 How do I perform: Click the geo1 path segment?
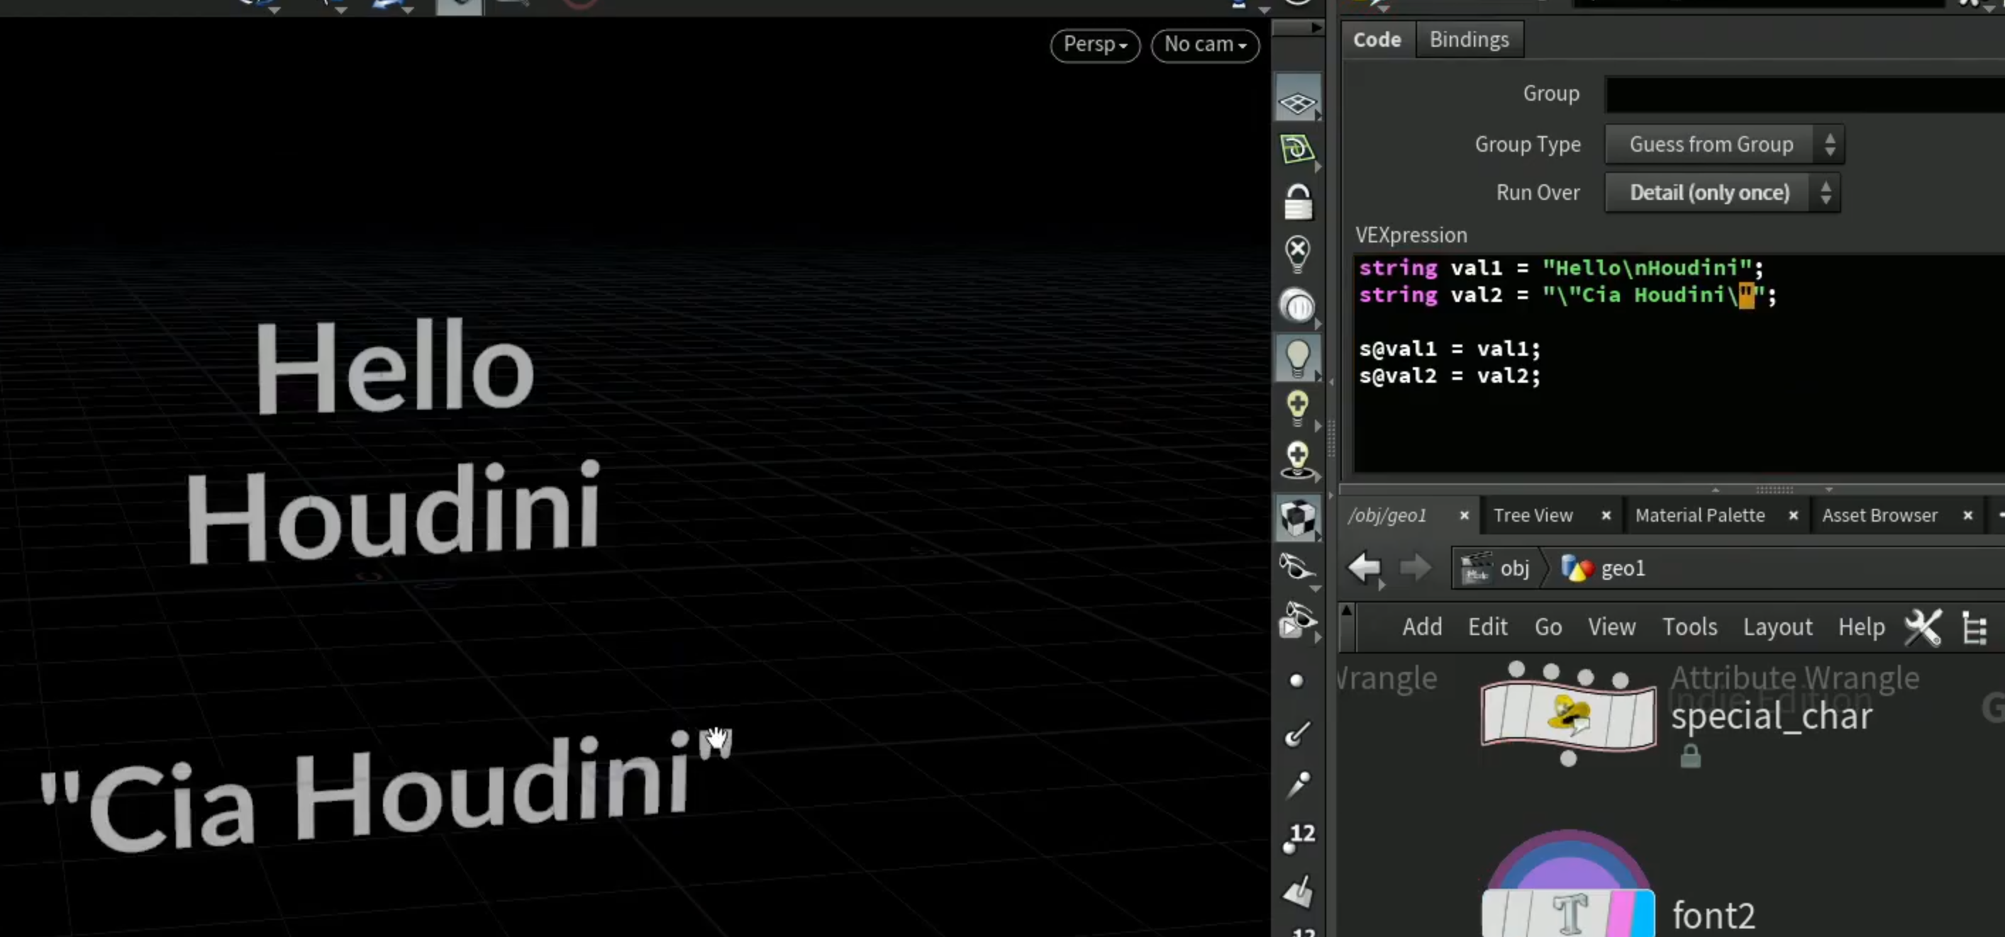coord(1604,568)
